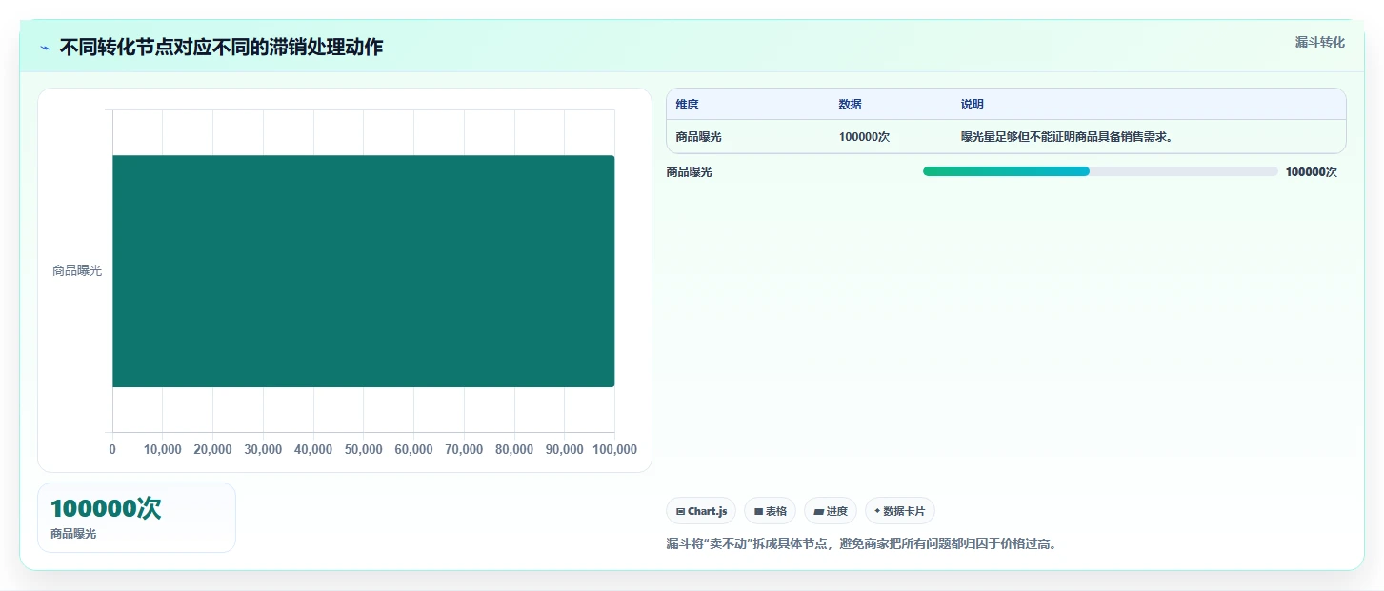
Task: Click the 商品曝光 progress row label
Action: coord(689,172)
